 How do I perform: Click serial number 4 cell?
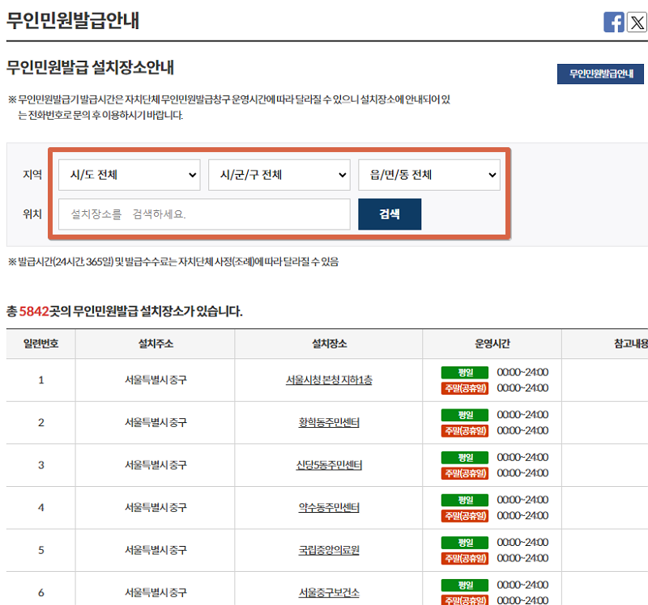coord(41,508)
